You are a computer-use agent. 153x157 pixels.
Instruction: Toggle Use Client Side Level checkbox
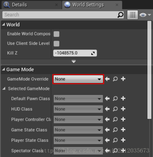56,44
